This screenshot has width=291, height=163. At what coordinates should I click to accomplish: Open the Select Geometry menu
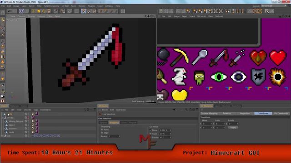click(51, 6)
